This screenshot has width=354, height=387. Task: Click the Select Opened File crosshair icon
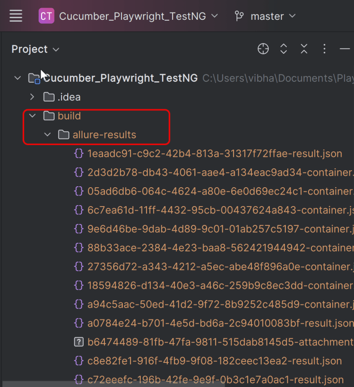click(x=263, y=49)
